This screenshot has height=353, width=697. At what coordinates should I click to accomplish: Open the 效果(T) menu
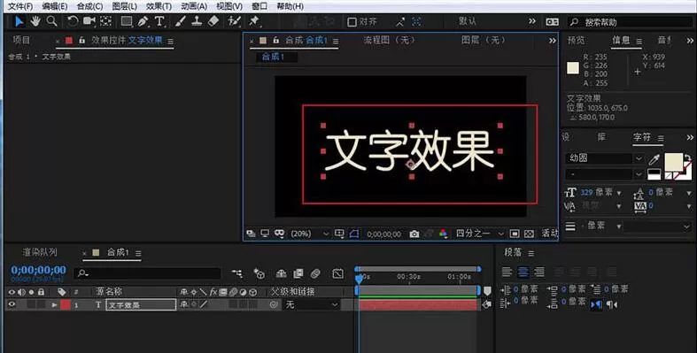tap(159, 6)
